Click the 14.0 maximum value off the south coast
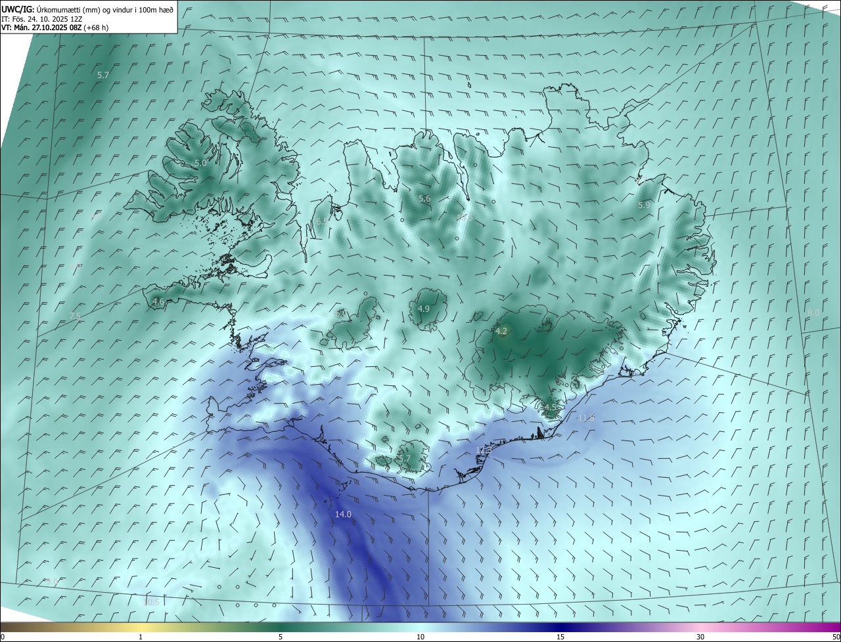 (343, 514)
